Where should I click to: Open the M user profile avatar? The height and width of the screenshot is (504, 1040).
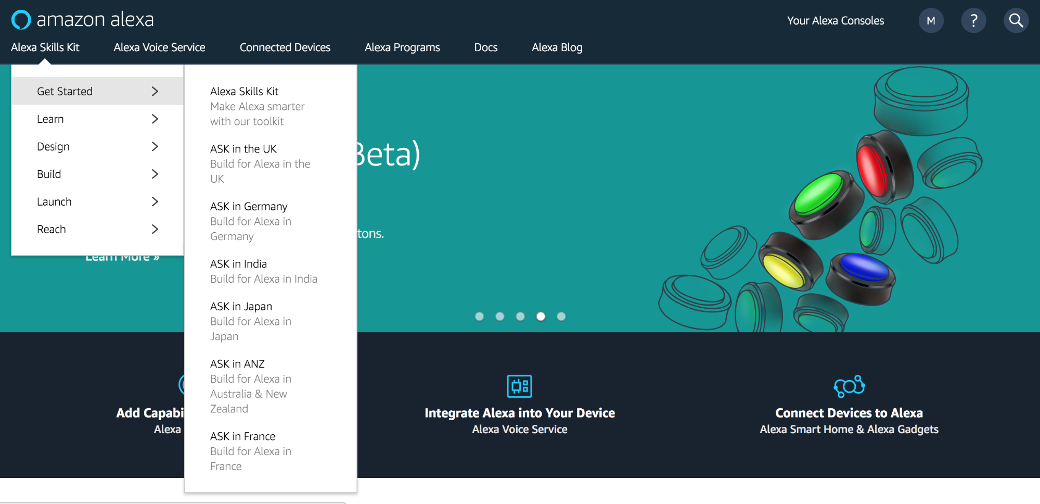[x=931, y=21]
